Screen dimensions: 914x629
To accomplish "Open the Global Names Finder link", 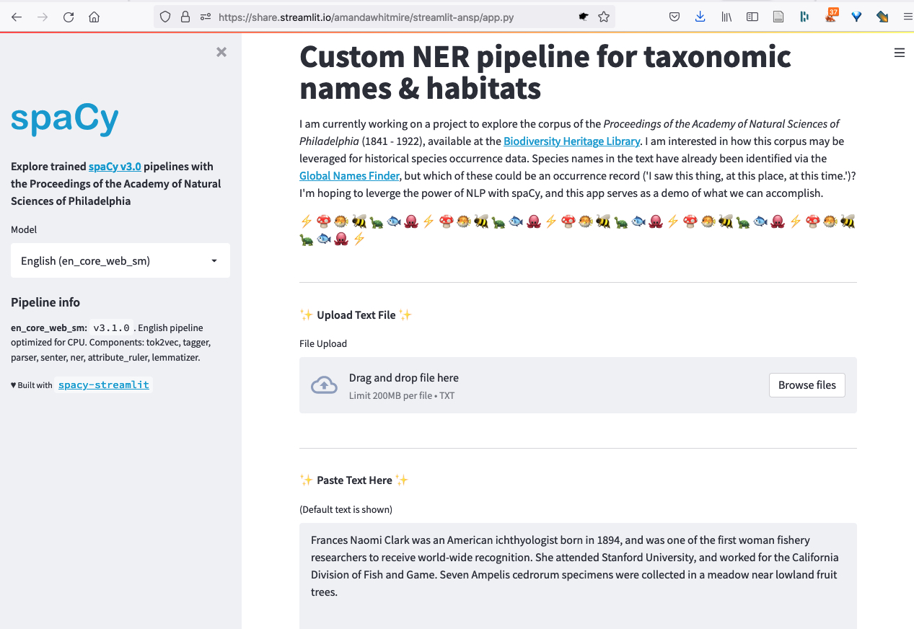I will pyautogui.click(x=349, y=176).
